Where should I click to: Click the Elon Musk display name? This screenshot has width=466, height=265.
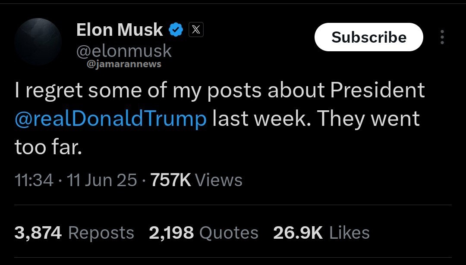pos(120,30)
